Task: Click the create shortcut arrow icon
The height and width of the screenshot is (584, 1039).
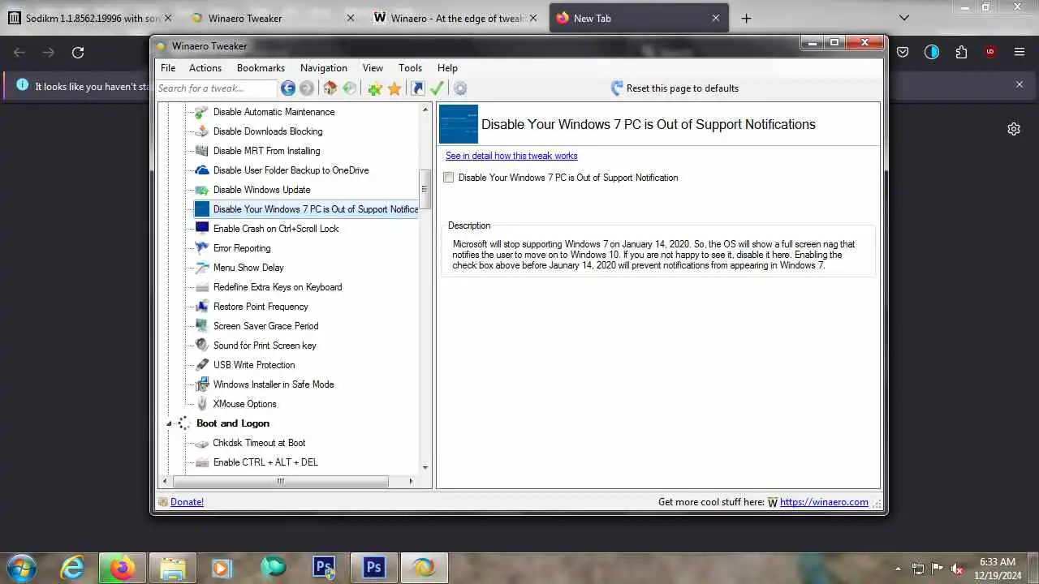Action: point(418,88)
